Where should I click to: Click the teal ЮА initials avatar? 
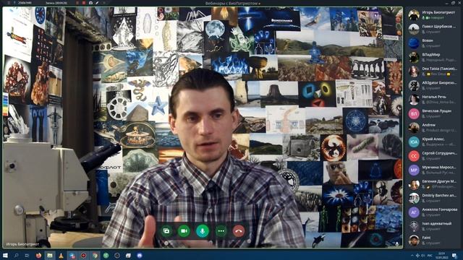[x=414, y=142]
